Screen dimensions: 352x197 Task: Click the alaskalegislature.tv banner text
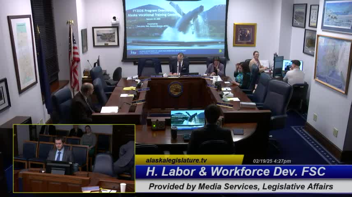click(176, 160)
